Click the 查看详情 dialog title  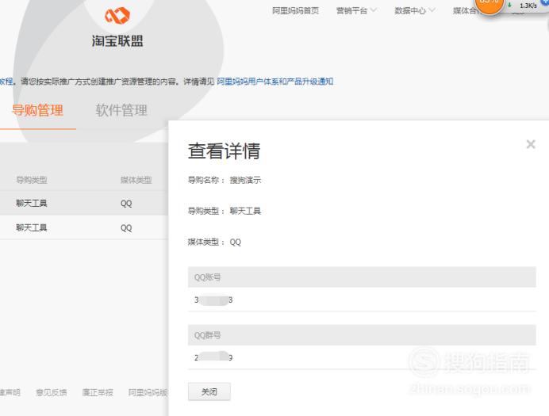[x=224, y=151]
